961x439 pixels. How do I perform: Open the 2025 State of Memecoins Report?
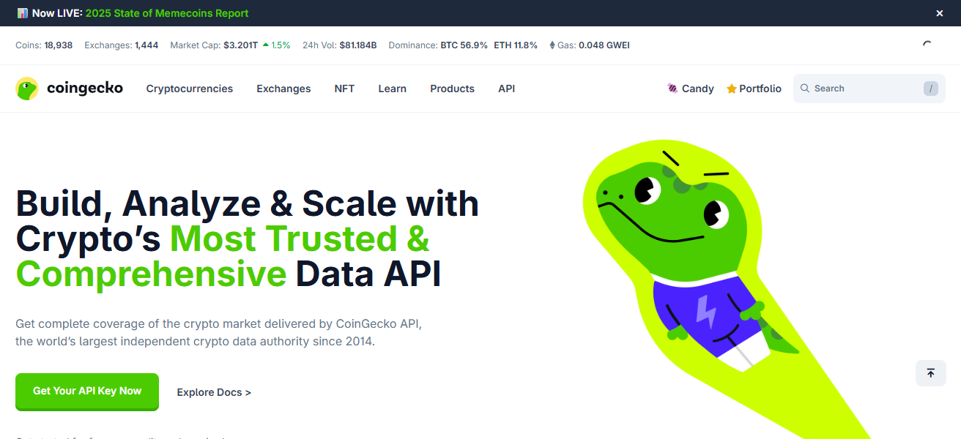point(167,12)
